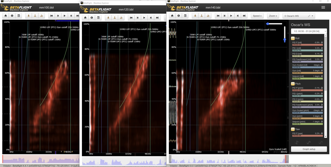331x167 pixels.
Task: Select the Gyro Scaled [roll] field label
Action: point(300,65)
